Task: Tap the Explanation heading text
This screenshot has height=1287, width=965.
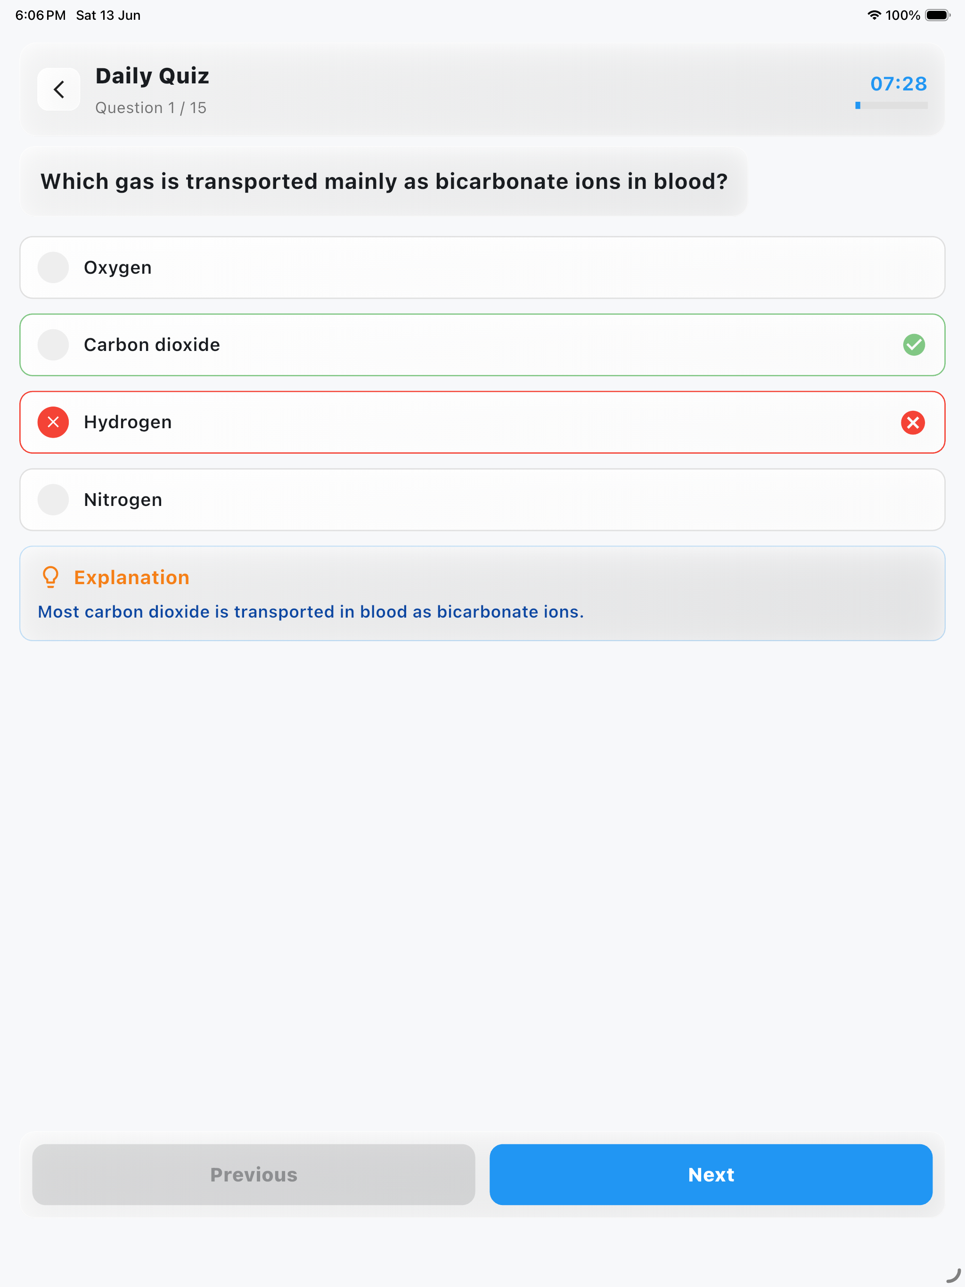Action: point(131,577)
